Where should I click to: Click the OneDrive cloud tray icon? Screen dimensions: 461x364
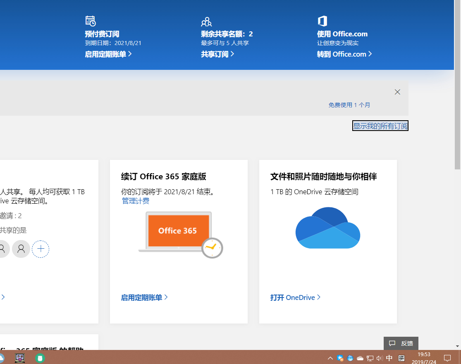[360, 358]
